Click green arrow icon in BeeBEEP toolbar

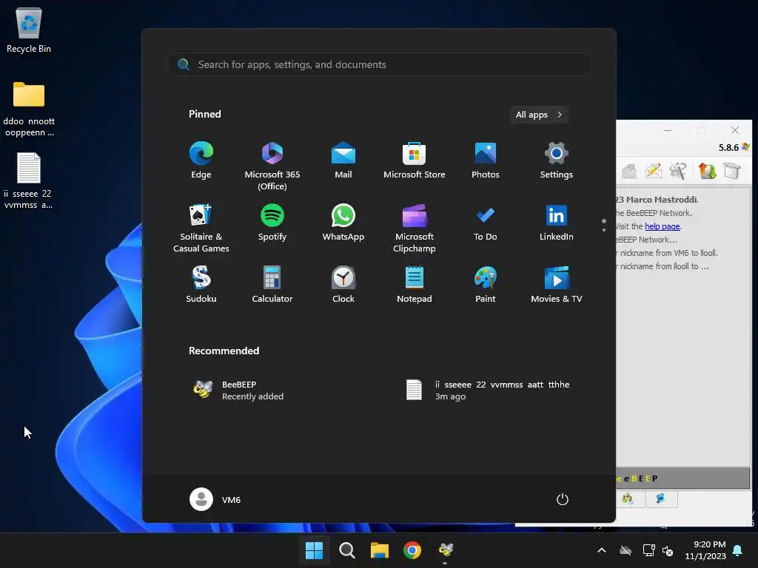point(707,171)
